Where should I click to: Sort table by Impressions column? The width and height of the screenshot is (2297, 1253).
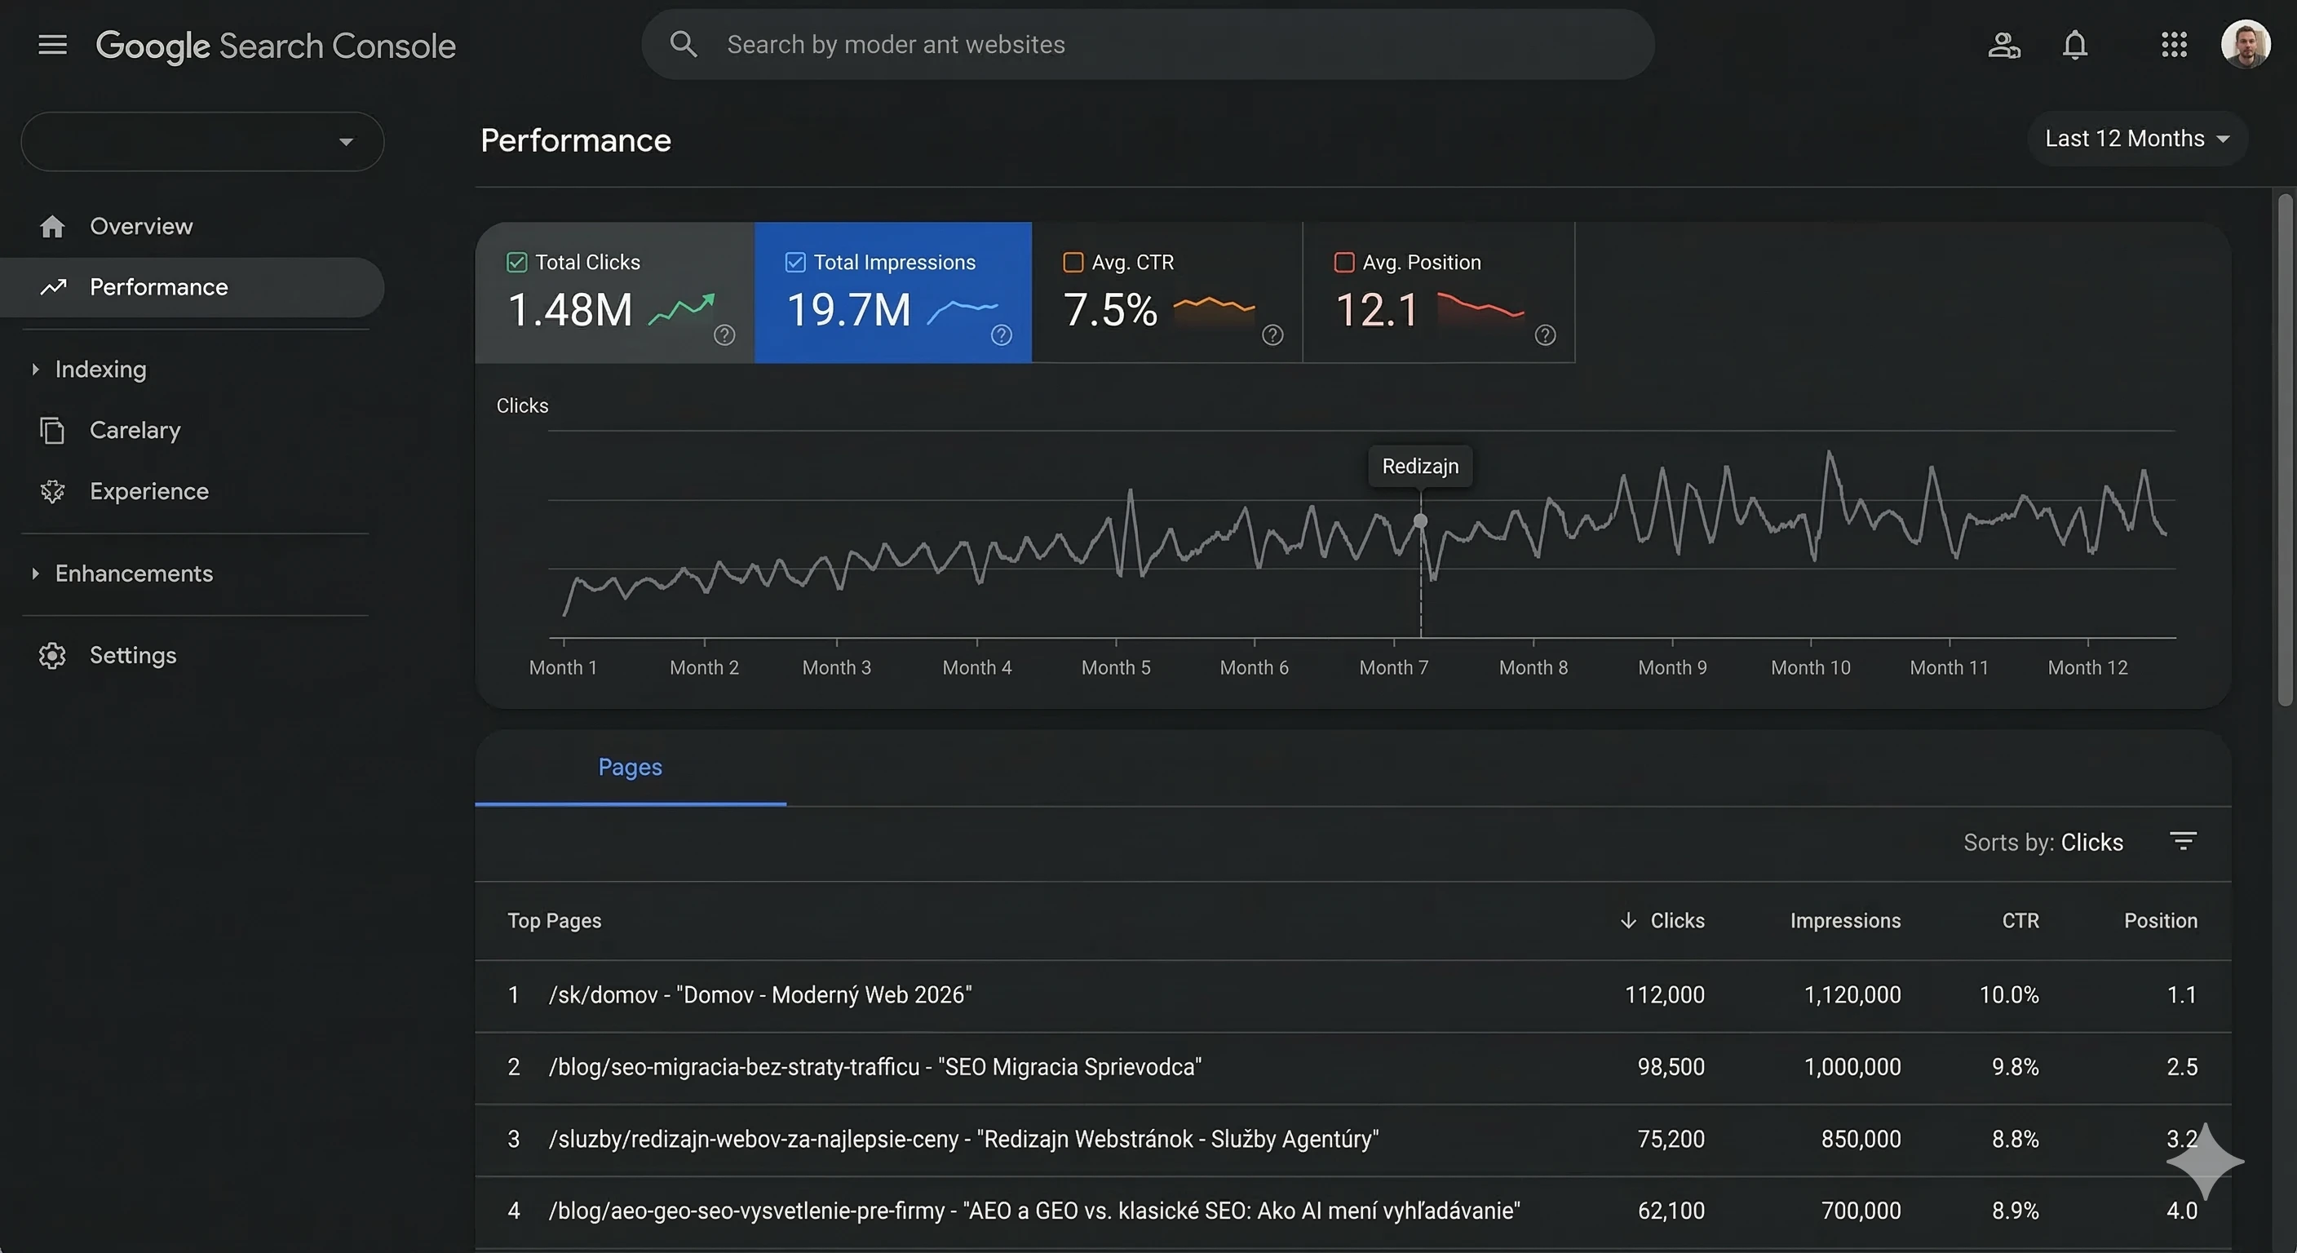point(1845,921)
